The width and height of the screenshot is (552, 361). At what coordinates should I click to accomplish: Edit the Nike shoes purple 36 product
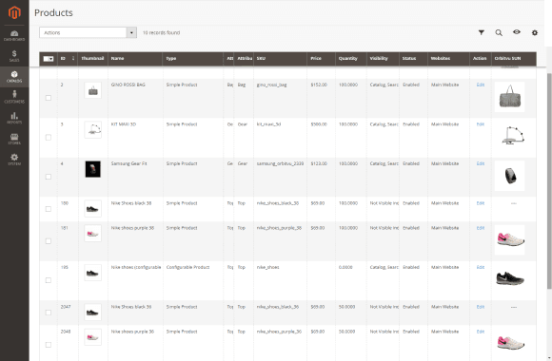tap(481, 332)
